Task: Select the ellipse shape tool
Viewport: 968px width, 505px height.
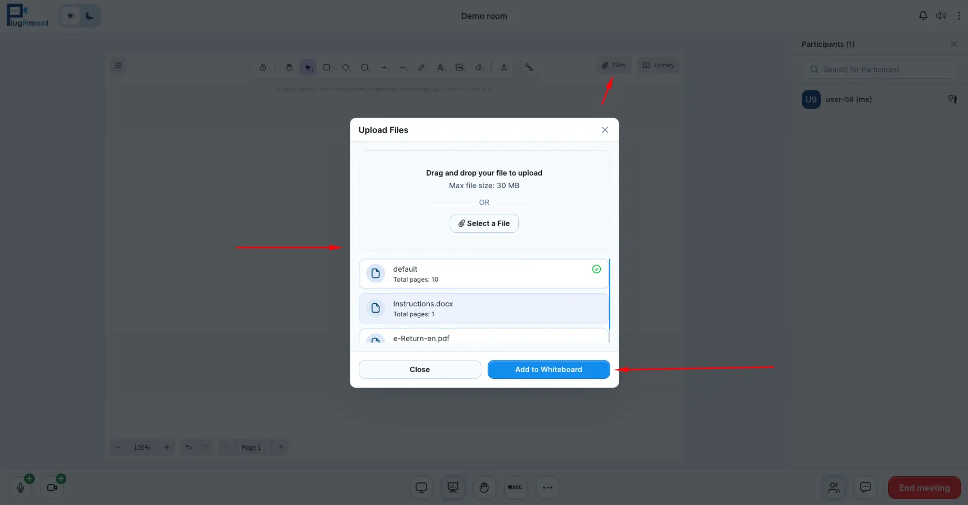Action: [x=365, y=67]
